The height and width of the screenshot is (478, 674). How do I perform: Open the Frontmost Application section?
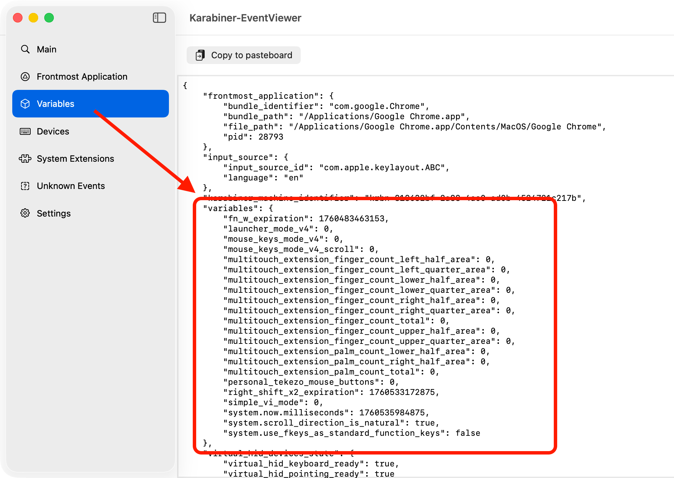pyautogui.click(x=82, y=76)
